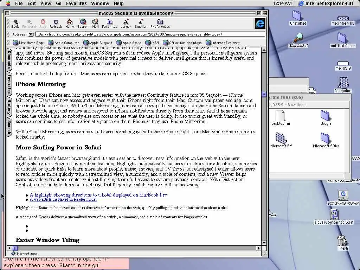Select the Unstuffed folder on desktop
The width and height of the screenshot is (360, 270).
point(298,18)
